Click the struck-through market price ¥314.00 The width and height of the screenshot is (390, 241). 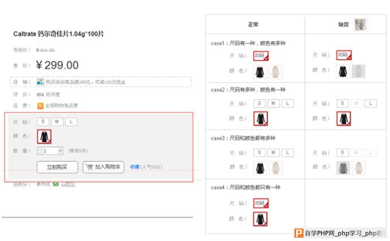tap(46, 50)
